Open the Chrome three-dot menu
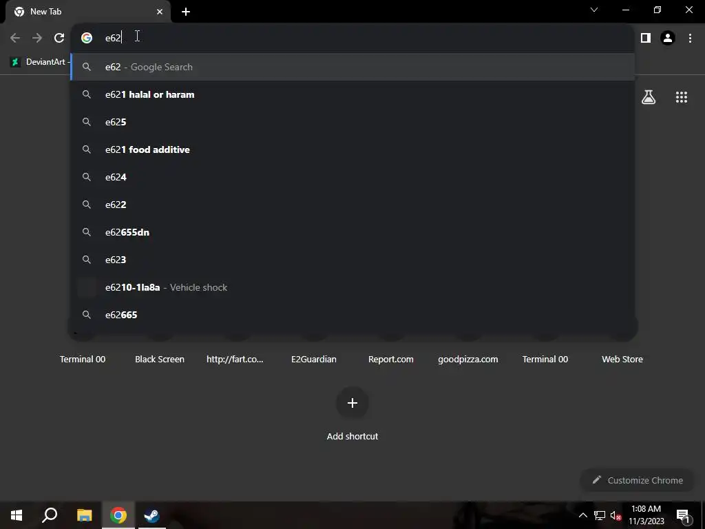 point(690,38)
